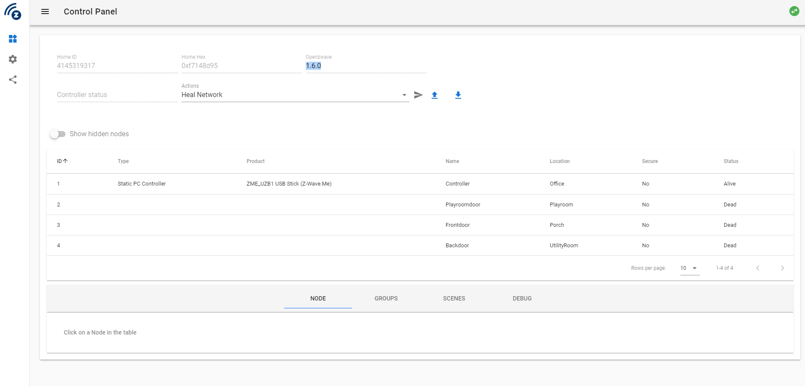This screenshot has height=386, width=805.
Task: Go to next table page
Action: coord(782,268)
